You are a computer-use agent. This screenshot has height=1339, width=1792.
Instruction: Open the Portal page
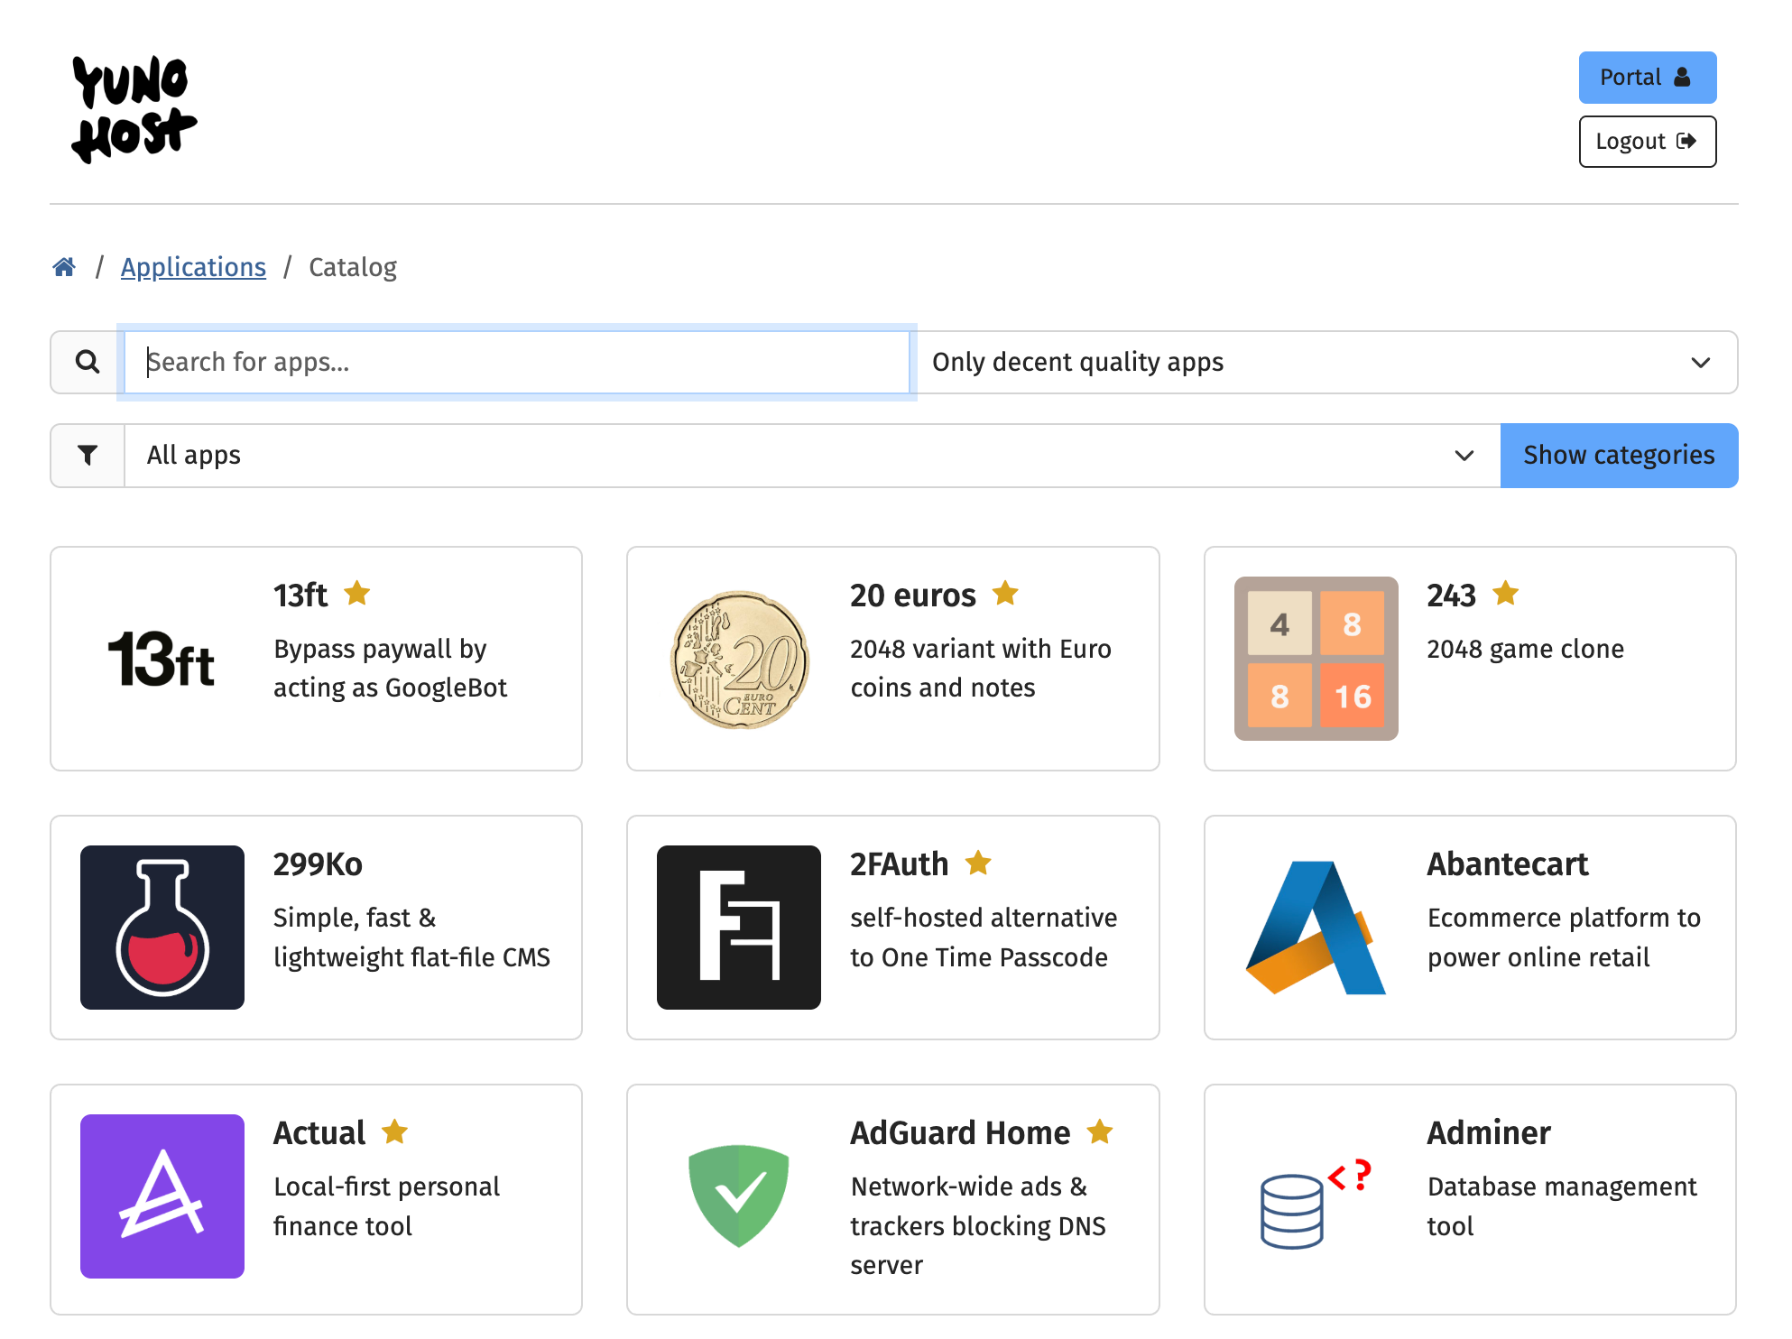(x=1647, y=78)
